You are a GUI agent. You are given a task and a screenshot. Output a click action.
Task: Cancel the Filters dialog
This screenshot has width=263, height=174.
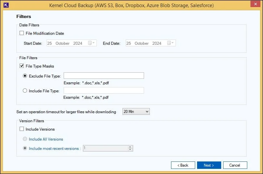coord(235,165)
